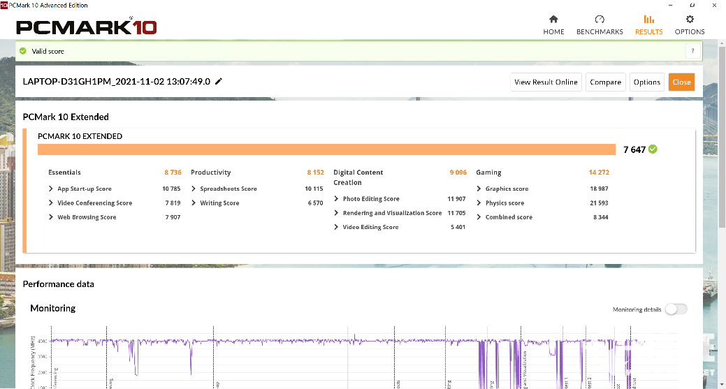Click the scrollbar down arrow

tap(722, 385)
